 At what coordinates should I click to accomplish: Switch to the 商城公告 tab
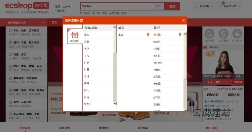213,95
